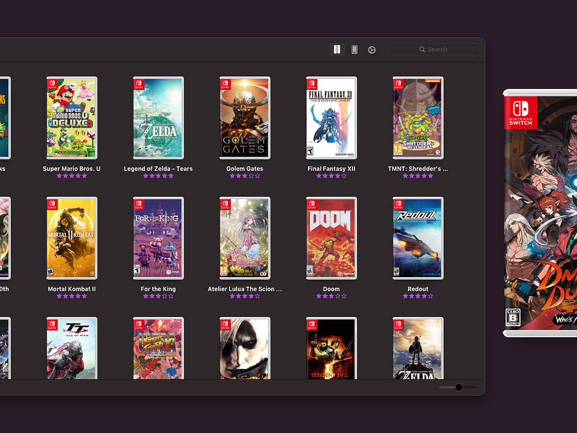Click the 'Super Mario Bros. U' title
The image size is (577, 433).
[x=72, y=169]
